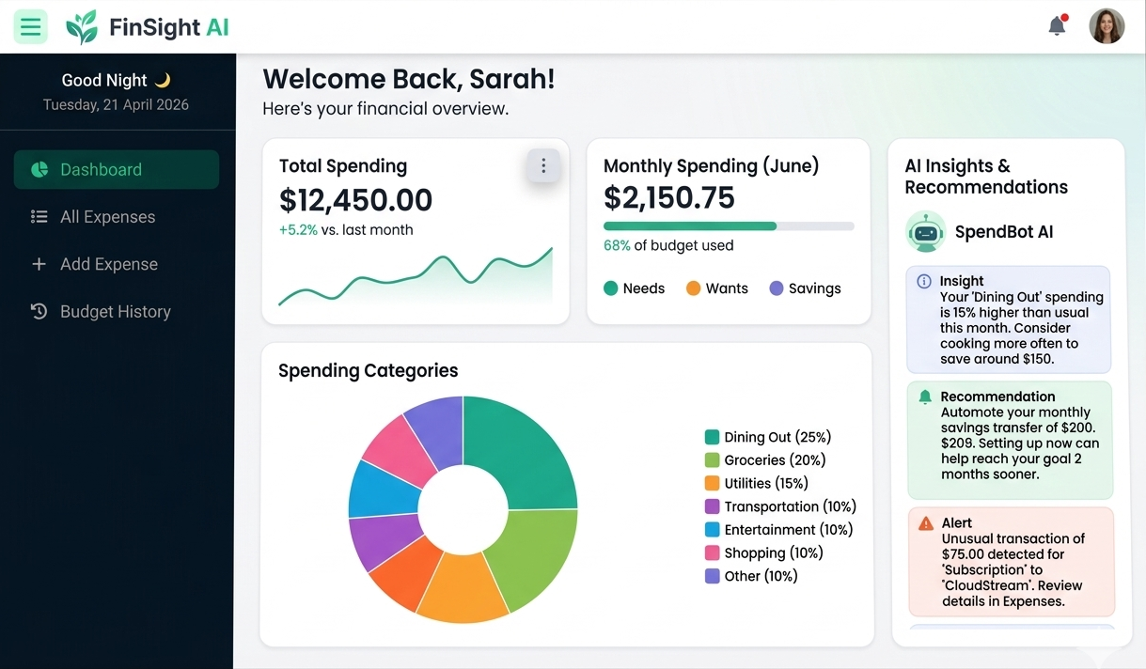Open the three-dot menu on Total Spending card
Image resolution: width=1146 pixels, height=669 pixels.
tap(543, 164)
